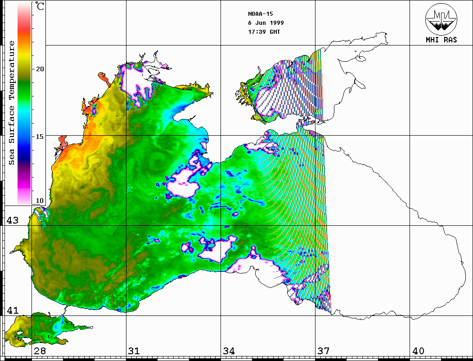Click longitude label 31
473x361 pixels.
(x=134, y=351)
